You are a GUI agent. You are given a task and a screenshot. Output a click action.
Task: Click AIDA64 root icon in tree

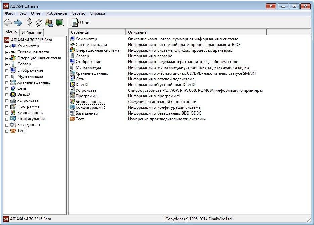click(7, 40)
